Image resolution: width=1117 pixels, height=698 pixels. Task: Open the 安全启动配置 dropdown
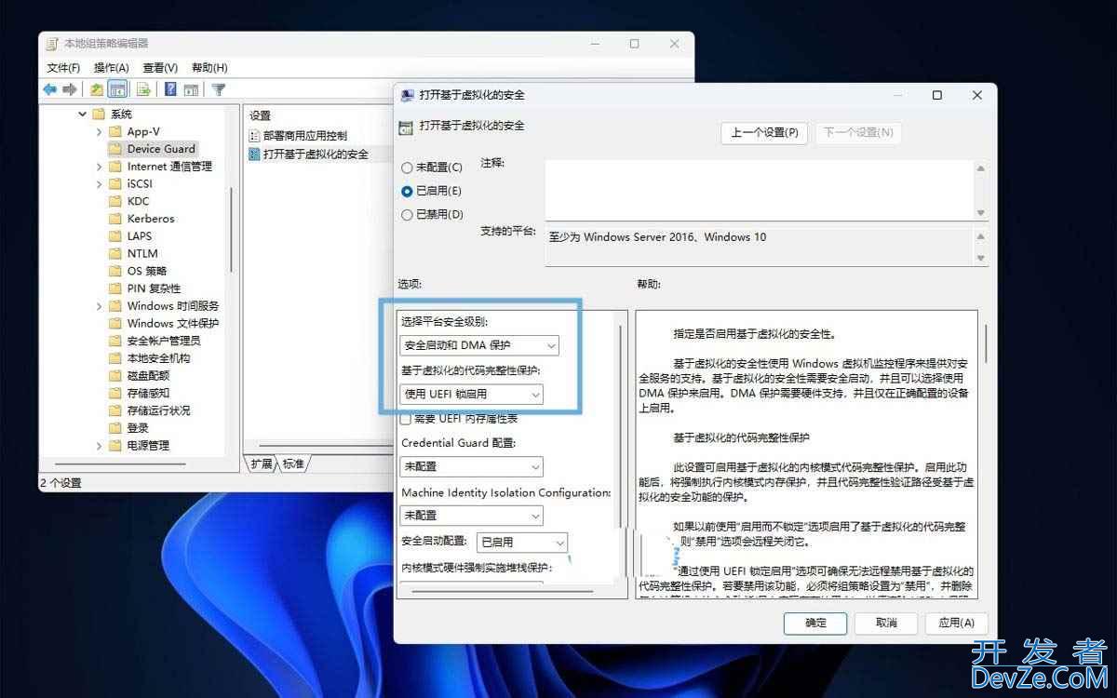[521, 542]
